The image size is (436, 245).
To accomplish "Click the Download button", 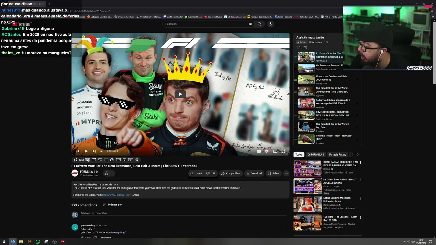I will coord(254,173).
